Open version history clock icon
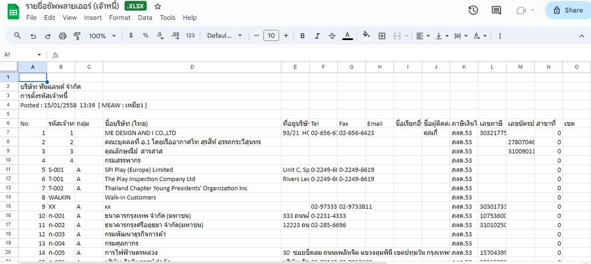This screenshot has height=264, width=591. tap(473, 10)
